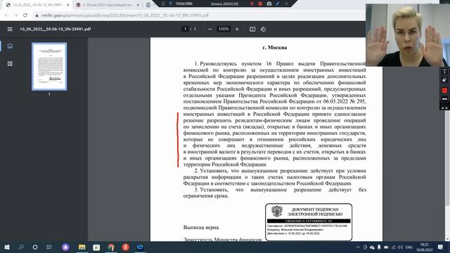Close the 'С 23 мая 2022 года' tab
The width and height of the screenshot is (450, 253).
click(x=138, y=5)
